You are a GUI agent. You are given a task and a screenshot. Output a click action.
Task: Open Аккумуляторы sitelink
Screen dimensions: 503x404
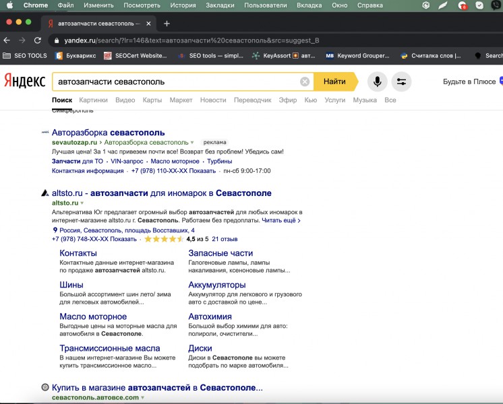[x=217, y=285]
